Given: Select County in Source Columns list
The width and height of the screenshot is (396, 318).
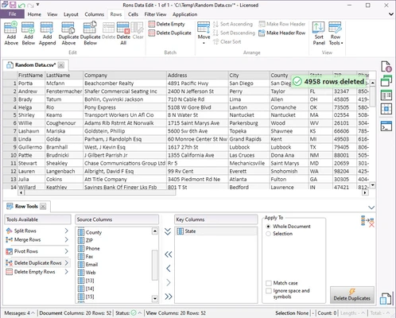Looking at the screenshot, I should [114, 232].
